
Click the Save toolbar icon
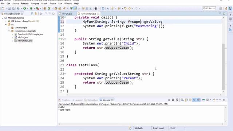pos(9,8)
